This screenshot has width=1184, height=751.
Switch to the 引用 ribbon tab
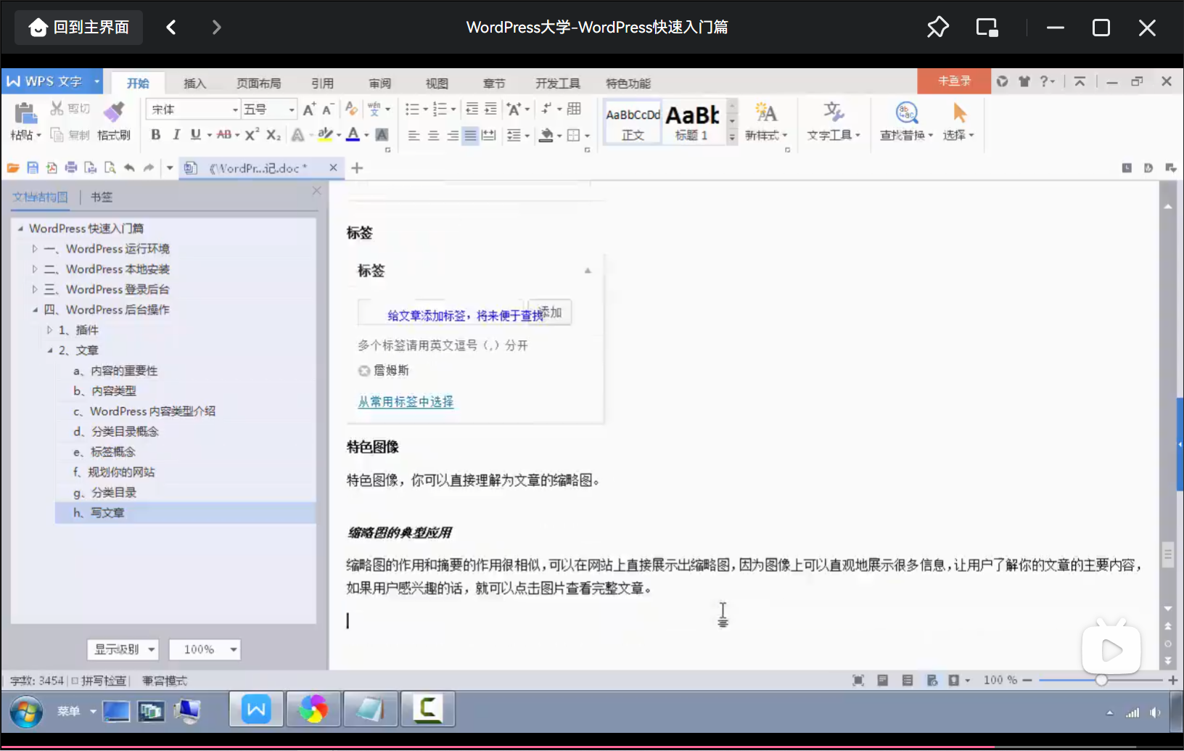pyautogui.click(x=323, y=83)
